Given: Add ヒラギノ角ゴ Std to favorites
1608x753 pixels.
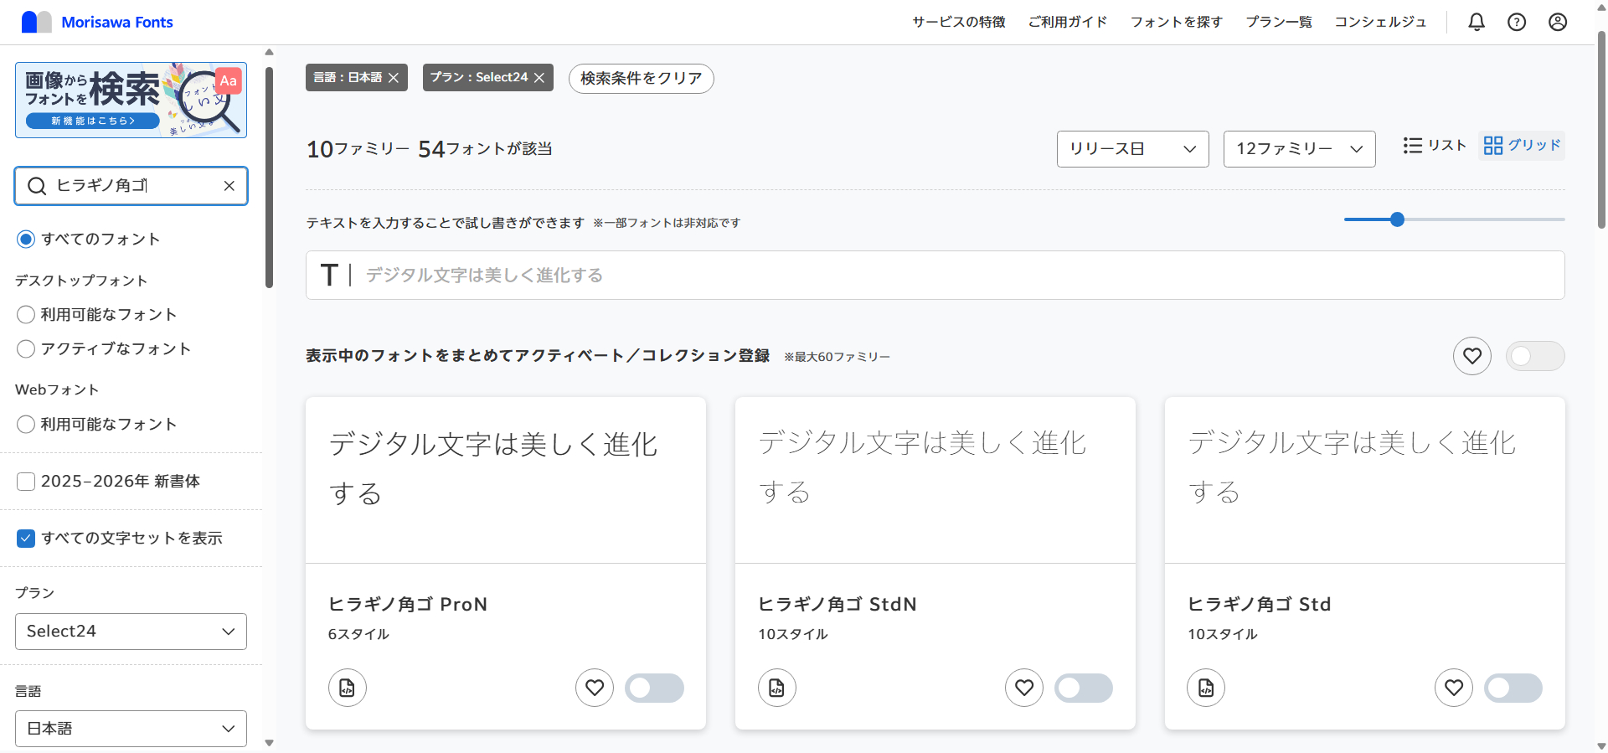Looking at the screenshot, I should coord(1454,689).
